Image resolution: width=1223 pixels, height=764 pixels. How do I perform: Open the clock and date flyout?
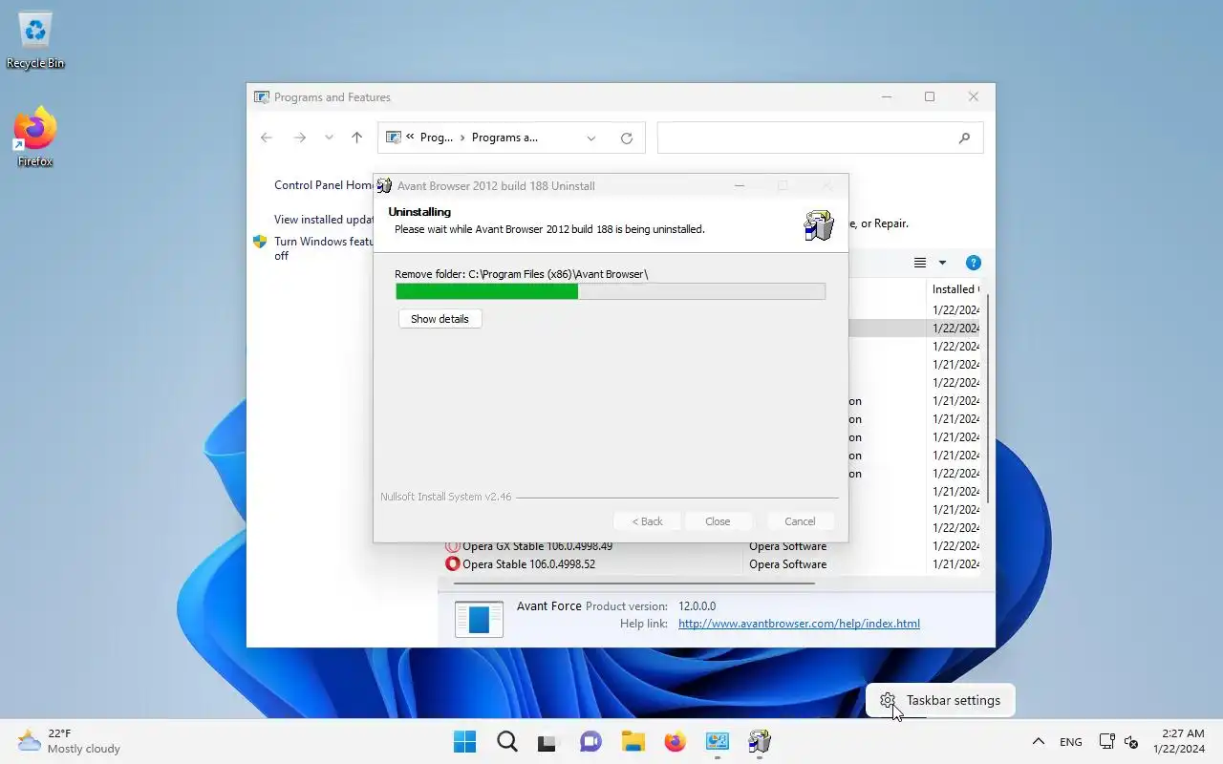tap(1178, 741)
